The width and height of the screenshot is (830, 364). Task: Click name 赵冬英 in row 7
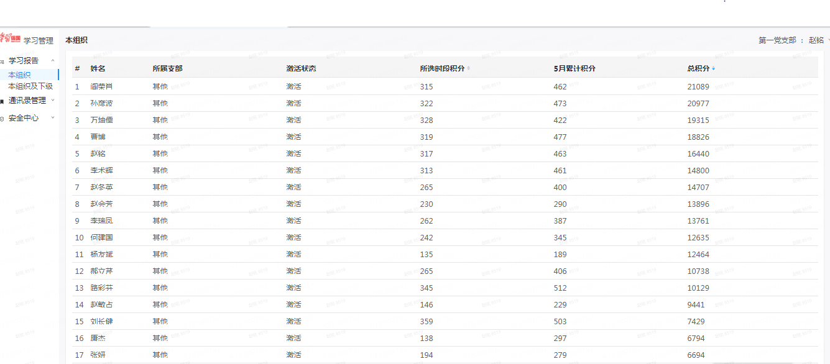pyautogui.click(x=102, y=187)
